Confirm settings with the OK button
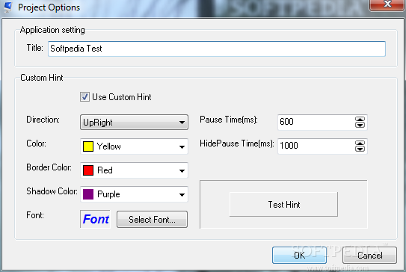The height and width of the screenshot is (272, 406). point(299,255)
